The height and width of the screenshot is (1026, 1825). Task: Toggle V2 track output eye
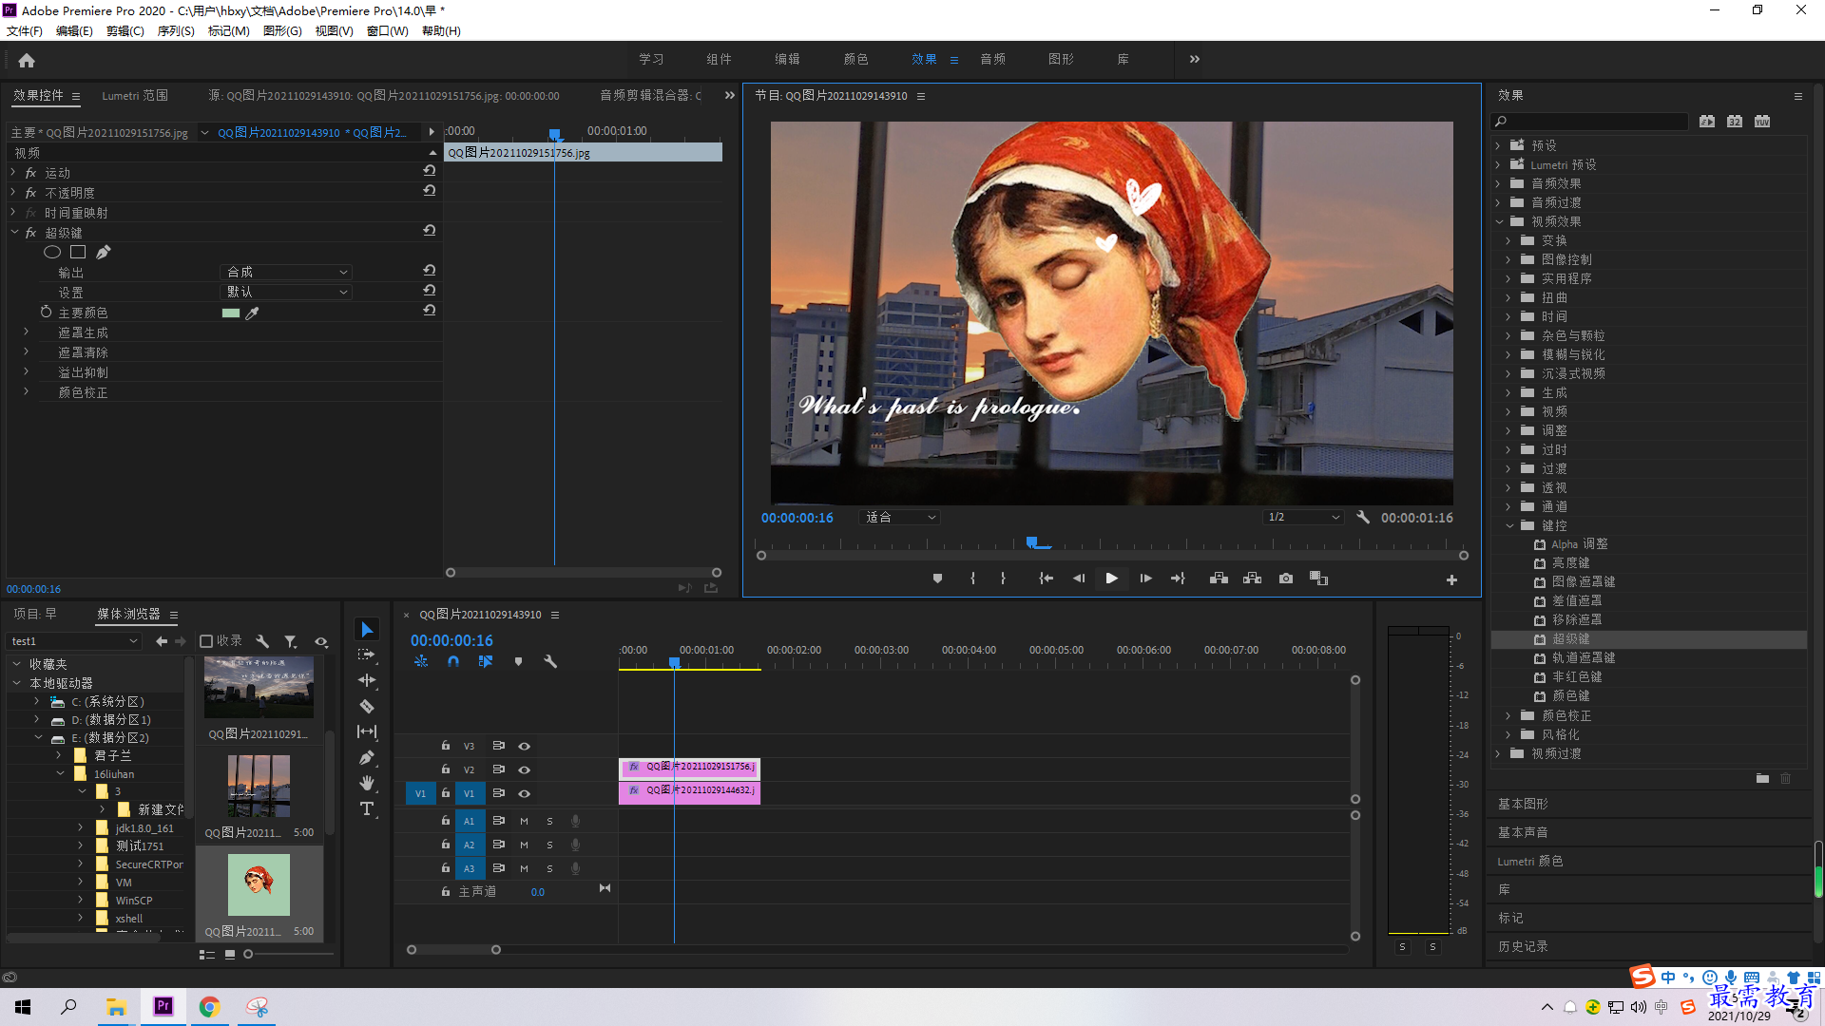(524, 770)
